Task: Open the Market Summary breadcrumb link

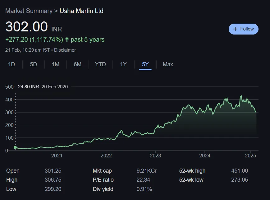Action: (x=29, y=11)
